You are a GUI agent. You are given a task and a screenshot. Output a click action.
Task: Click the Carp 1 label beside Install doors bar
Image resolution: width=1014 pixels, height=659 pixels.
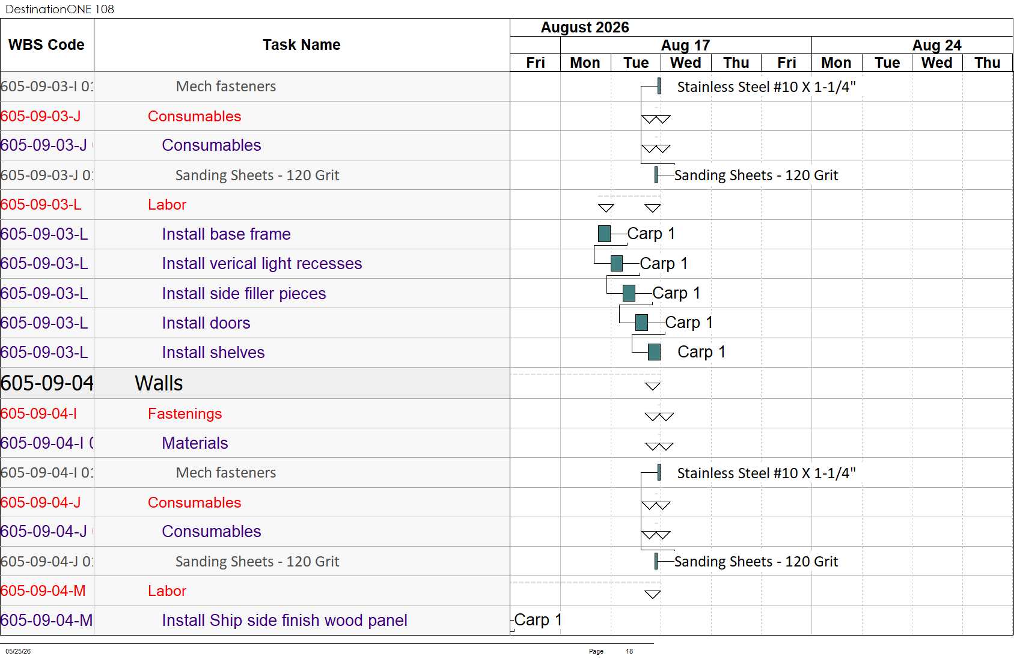tap(689, 323)
